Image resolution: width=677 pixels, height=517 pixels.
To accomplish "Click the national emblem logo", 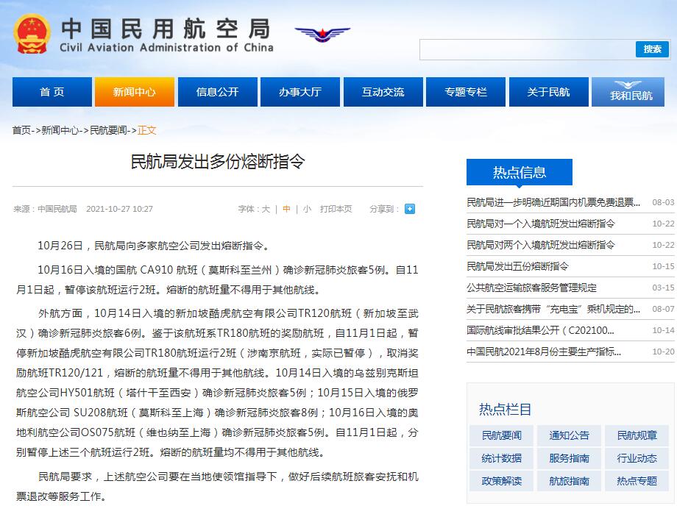I will [32, 34].
